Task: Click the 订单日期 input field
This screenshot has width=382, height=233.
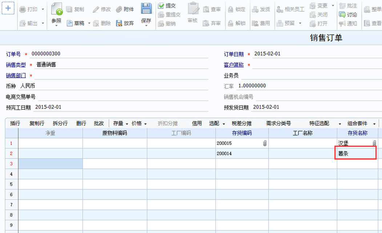Action: (x=317, y=54)
